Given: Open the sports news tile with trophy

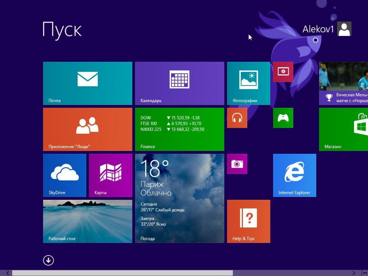Looking at the screenshot, I should (x=344, y=83).
